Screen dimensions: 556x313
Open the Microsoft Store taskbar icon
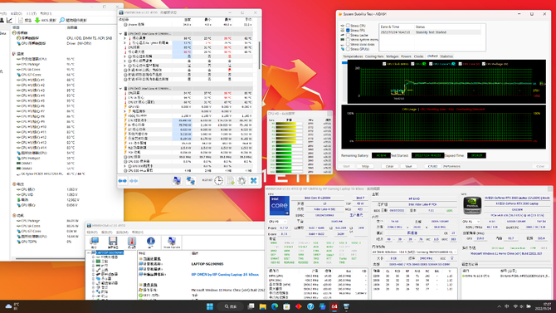pos(286,306)
